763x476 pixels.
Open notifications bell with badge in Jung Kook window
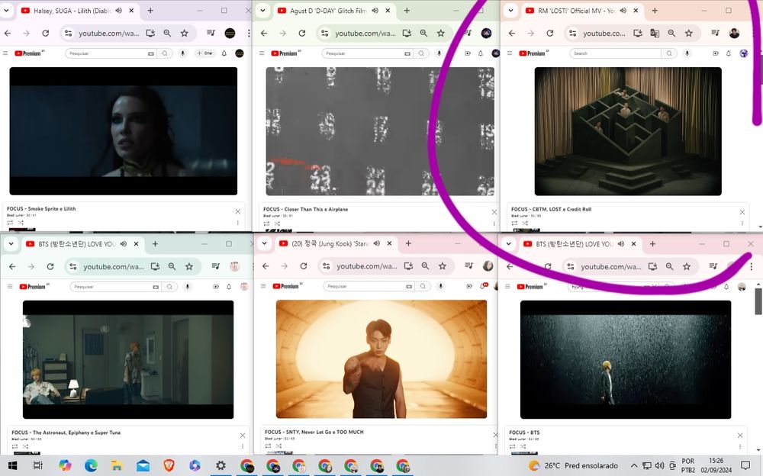pyautogui.click(x=484, y=286)
